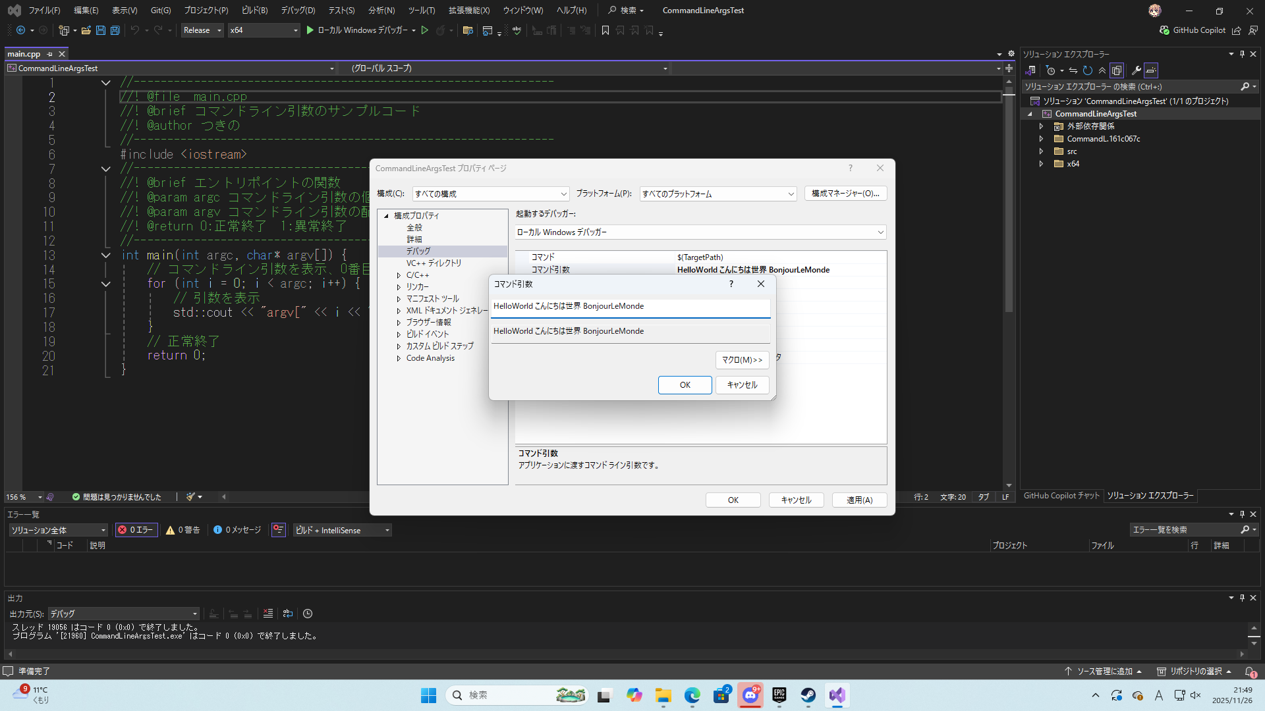Click the Save All toolbar icon
The width and height of the screenshot is (1265, 711).
tap(115, 30)
